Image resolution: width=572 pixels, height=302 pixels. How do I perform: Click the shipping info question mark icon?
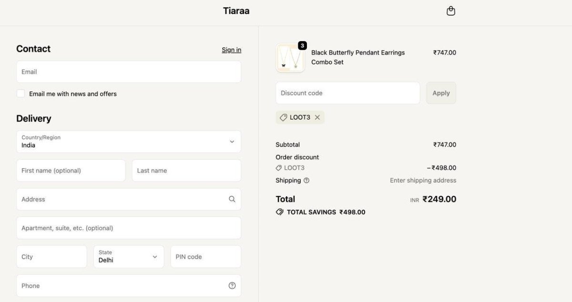coord(306,181)
